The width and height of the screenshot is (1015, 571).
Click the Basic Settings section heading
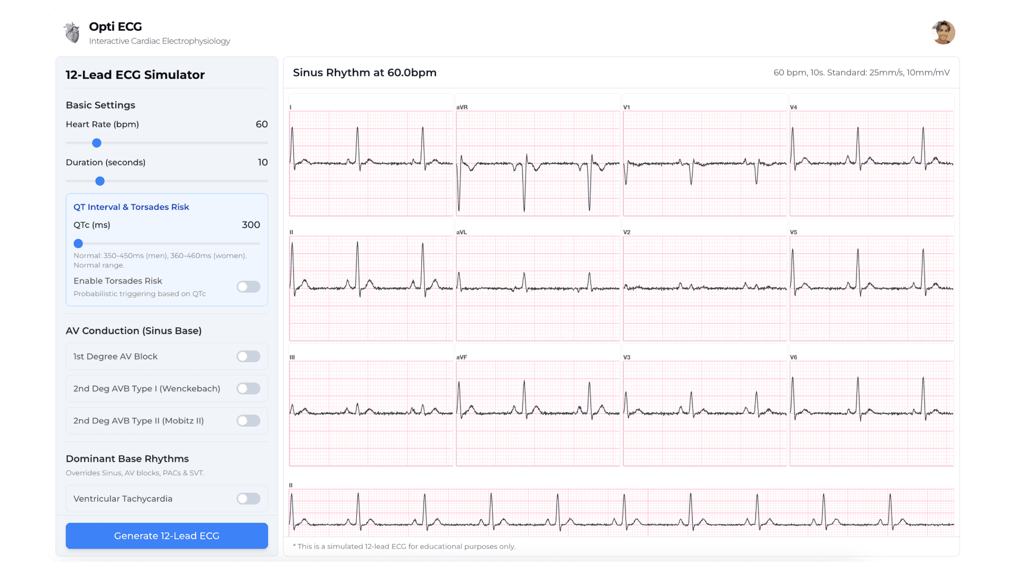(100, 105)
